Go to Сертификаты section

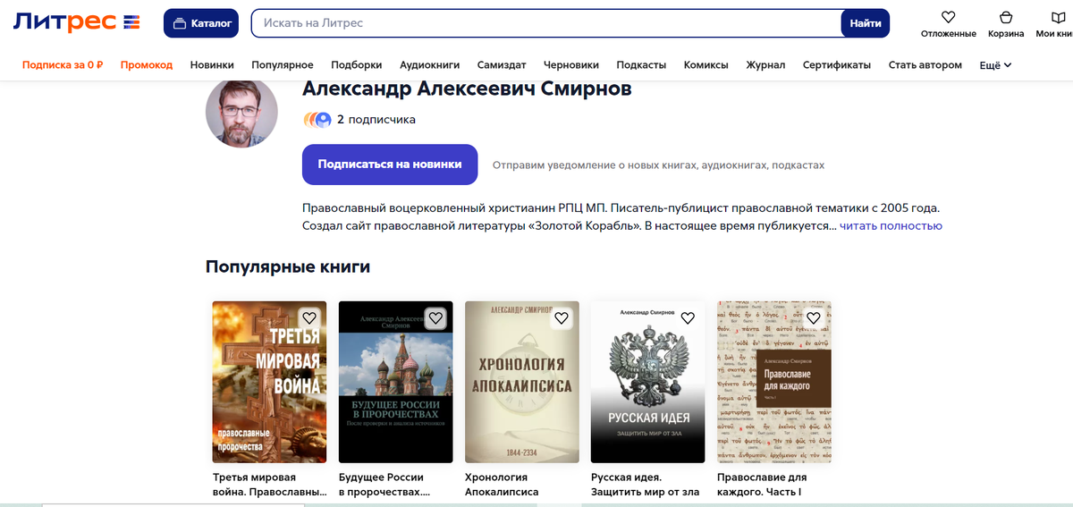pos(837,65)
